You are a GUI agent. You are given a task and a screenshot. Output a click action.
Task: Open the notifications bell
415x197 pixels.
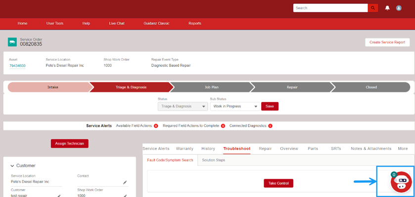coord(387,8)
